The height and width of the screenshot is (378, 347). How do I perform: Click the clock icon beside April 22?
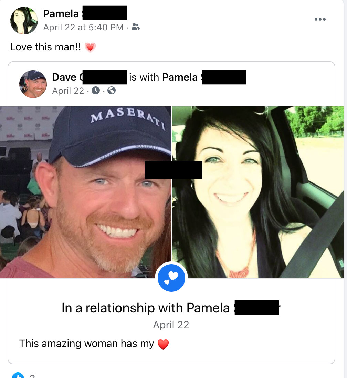[x=96, y=90]
